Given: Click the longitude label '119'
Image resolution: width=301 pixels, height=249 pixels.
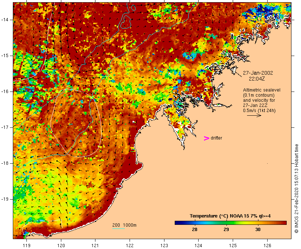Looking at the screenshot, I should (x=26, y=246).
